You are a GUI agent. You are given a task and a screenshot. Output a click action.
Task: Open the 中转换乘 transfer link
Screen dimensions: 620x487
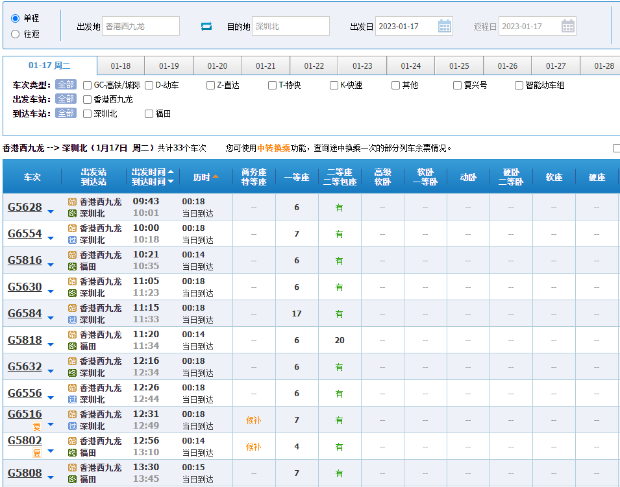[x=273, y=148]
